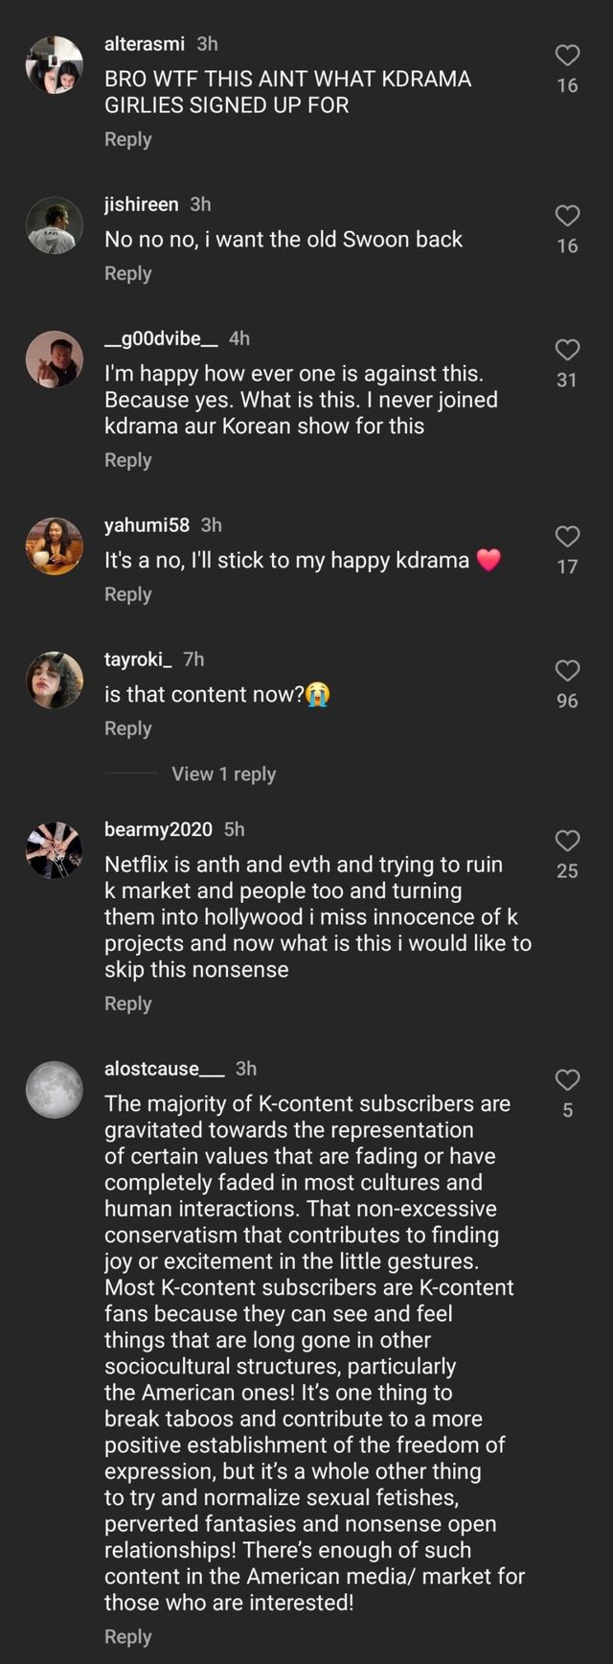Open jishireen's profile avatar

pos(55,226)
